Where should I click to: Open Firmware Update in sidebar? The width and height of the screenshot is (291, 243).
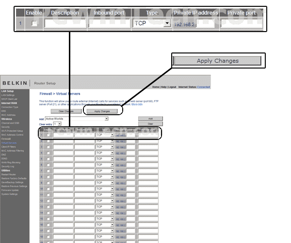pyautogui.click(x=10, y=190)
